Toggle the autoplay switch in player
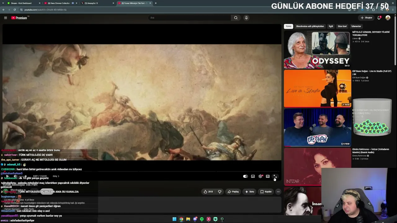397x223 pixels. [x=245, y=176]
